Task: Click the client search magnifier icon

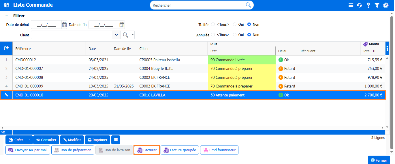Action: [x=125, y=35]
